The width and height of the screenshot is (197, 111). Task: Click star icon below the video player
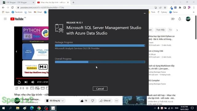(x=27, y=88)
